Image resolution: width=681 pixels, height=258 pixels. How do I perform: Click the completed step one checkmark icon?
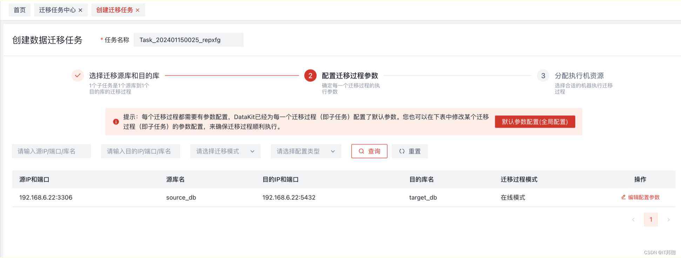78,75
